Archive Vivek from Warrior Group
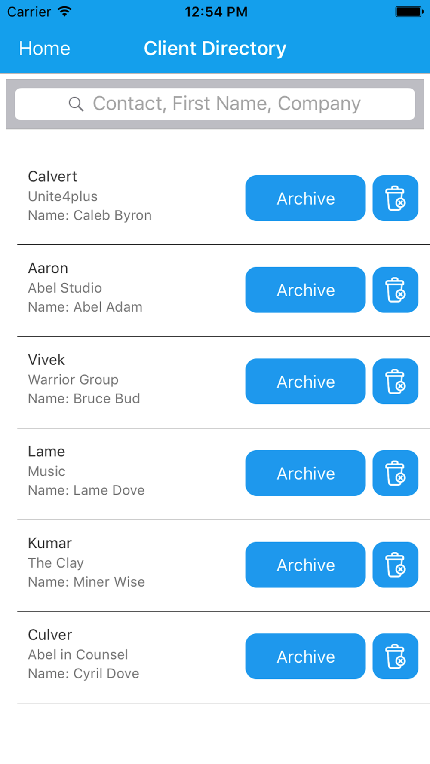430x764 pixels. (305, 381)
